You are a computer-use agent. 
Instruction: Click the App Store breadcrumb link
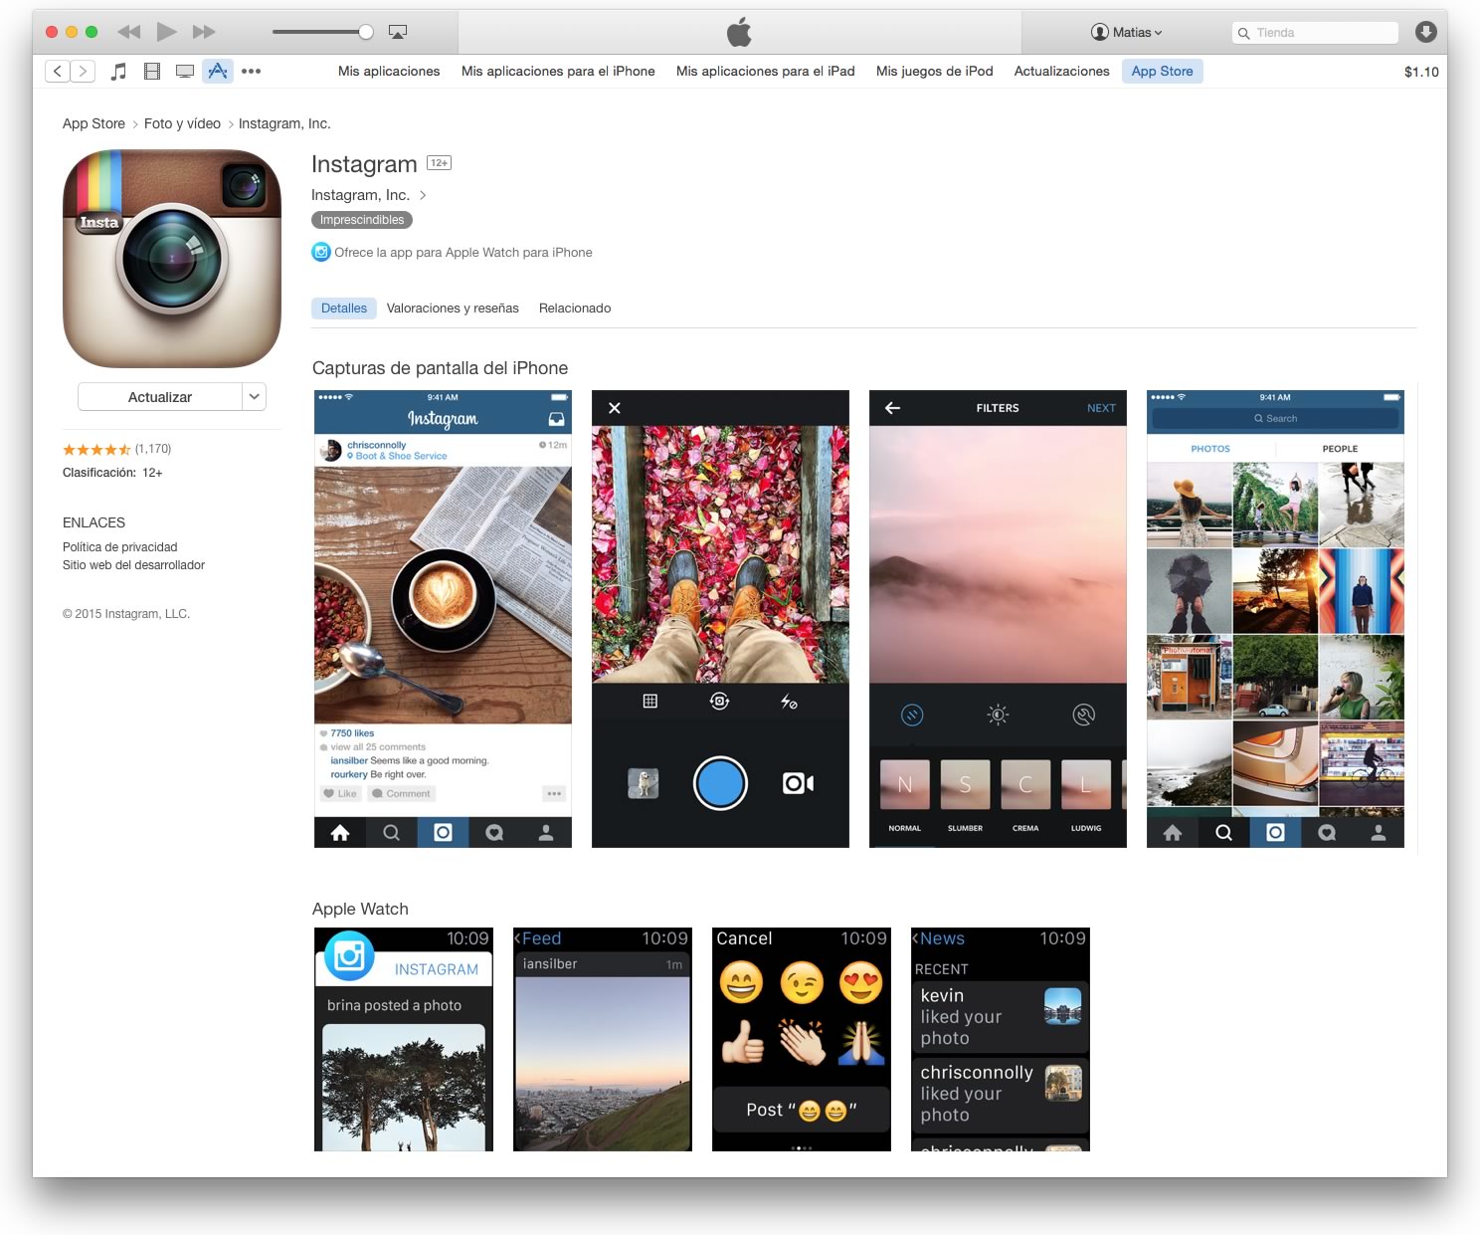click(93, 123)
